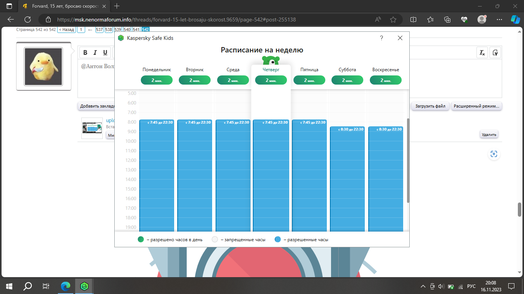Click the '< Назад' pagination button
Screen dimensions: 524x294
[66, 29]
